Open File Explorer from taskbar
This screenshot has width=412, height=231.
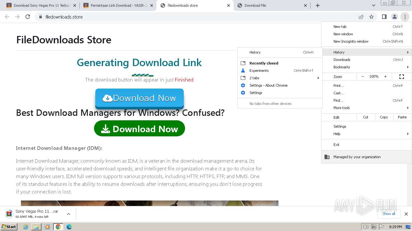tap(36, 227)
